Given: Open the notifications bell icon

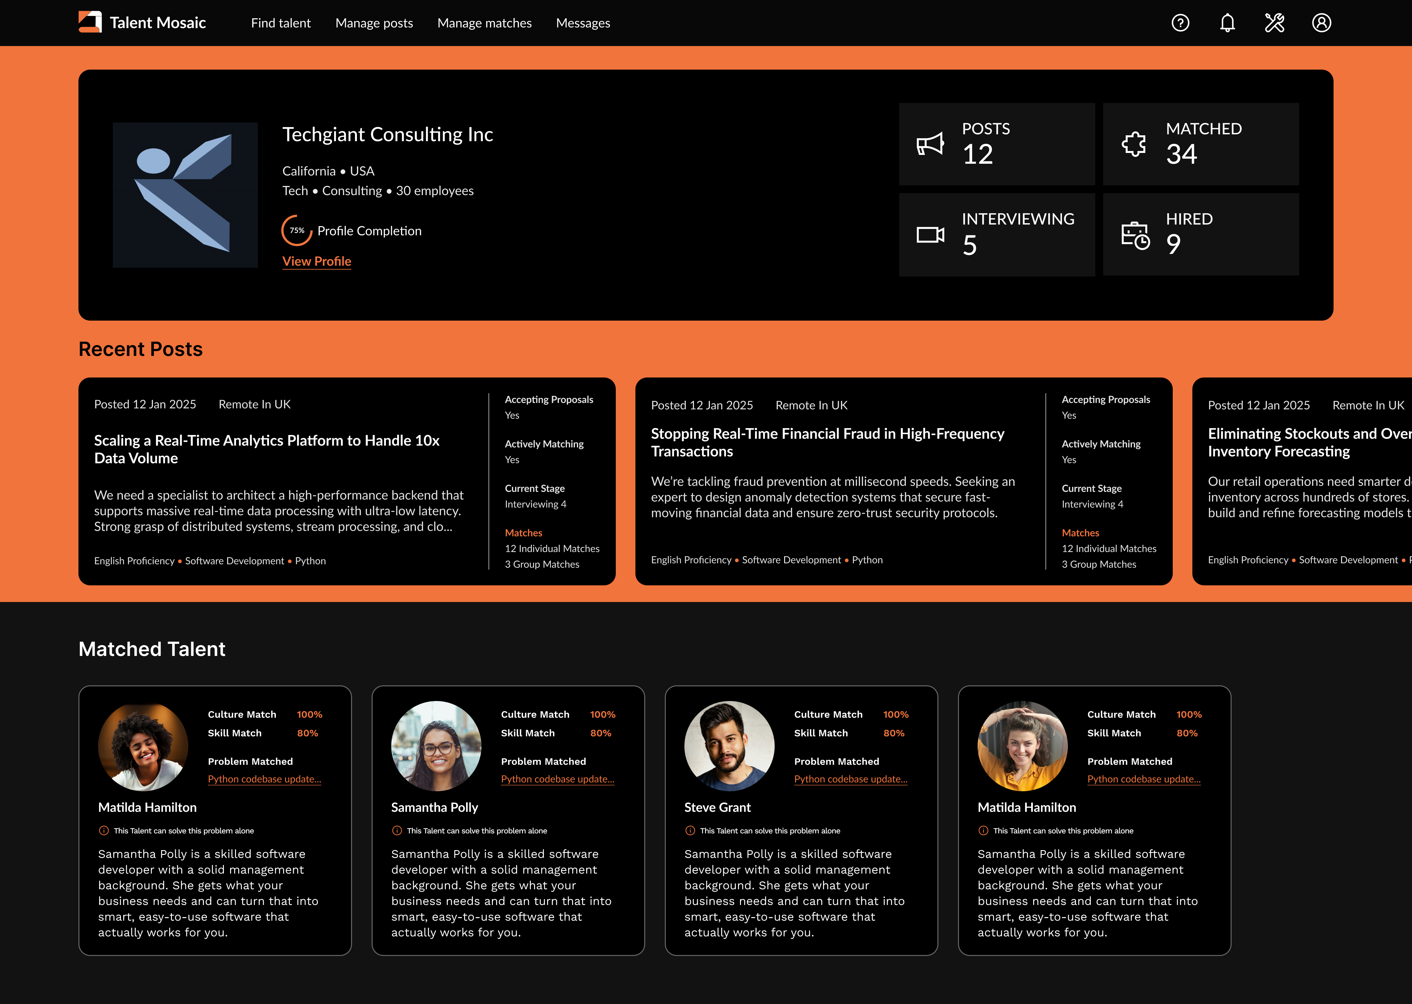Looking at the screenshot, I should coord(1227,23).
